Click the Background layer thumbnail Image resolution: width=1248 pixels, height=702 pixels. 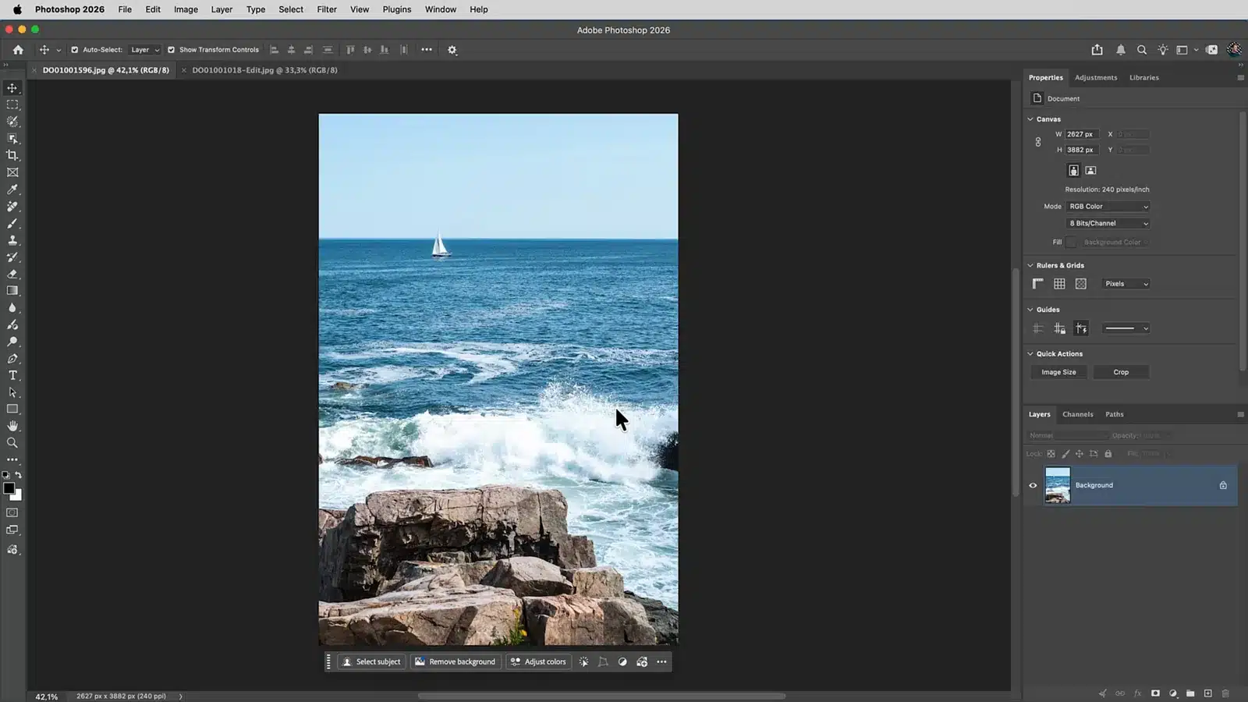pyautogui.click(x=1058, y=485)
